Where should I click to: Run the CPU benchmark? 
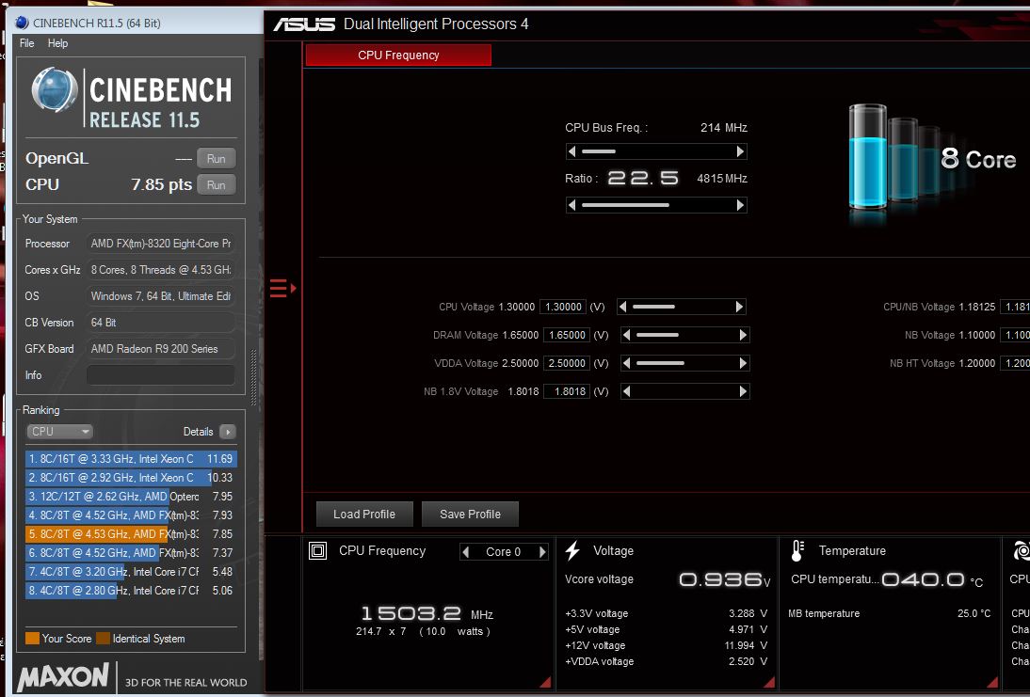point(217,185)
